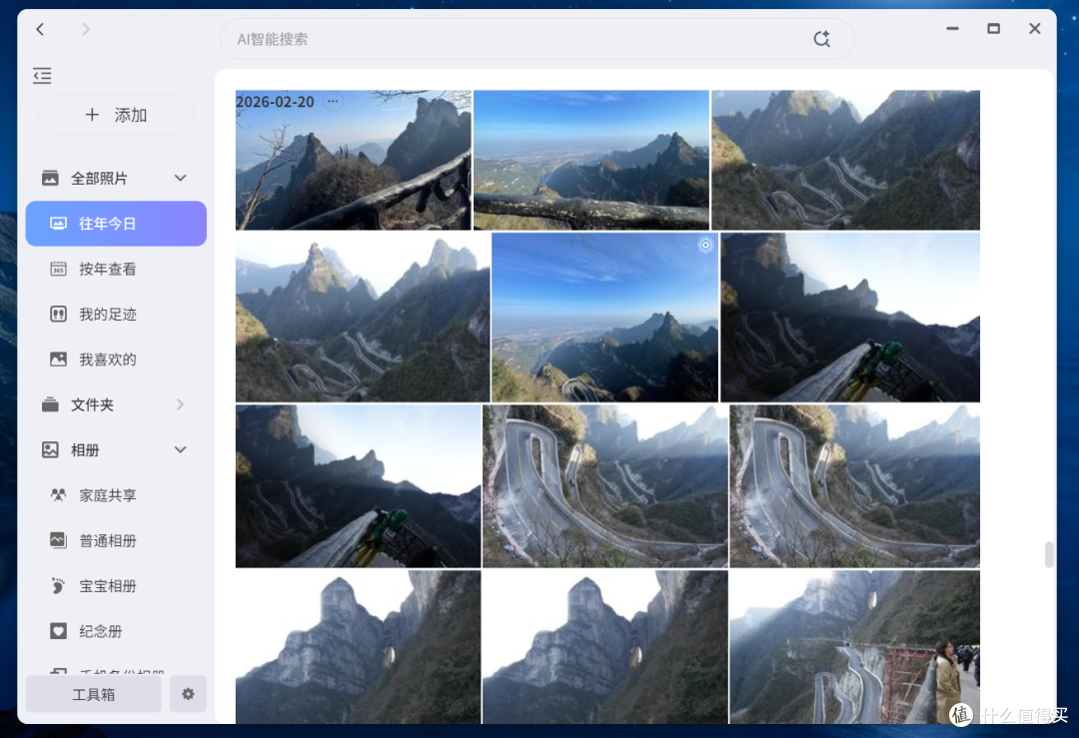Open the 工具箱 toolbox button
This screenshot has width=1079, height=738.
[94, 695]
